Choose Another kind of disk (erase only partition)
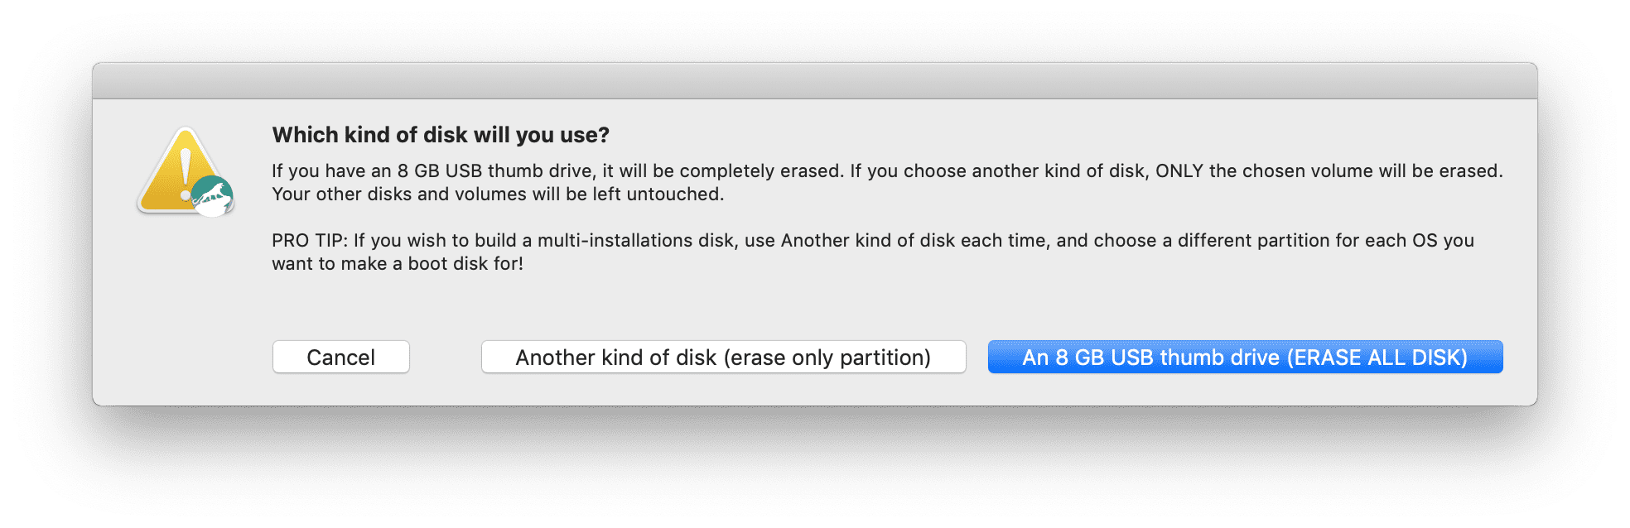This screenshot has width=1630, height=528. click(x=723, y=357)
